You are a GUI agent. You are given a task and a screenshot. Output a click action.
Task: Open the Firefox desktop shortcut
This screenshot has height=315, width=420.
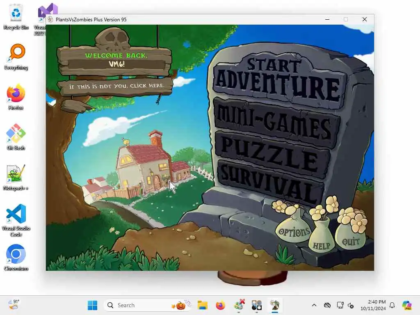pos(16,97)
